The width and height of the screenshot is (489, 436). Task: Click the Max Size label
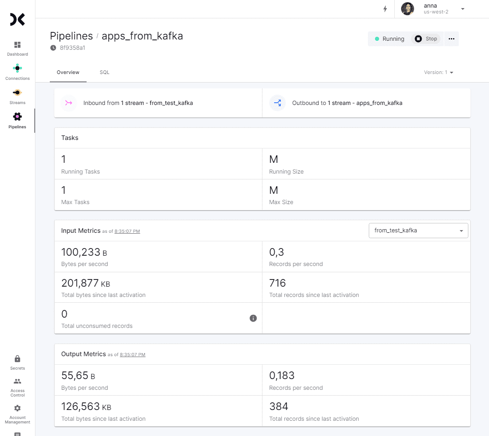pos(281,202)
